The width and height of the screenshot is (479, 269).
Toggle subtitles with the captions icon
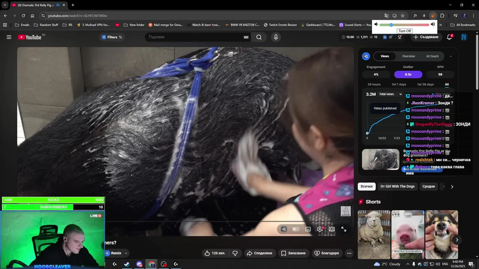point(308,229)
